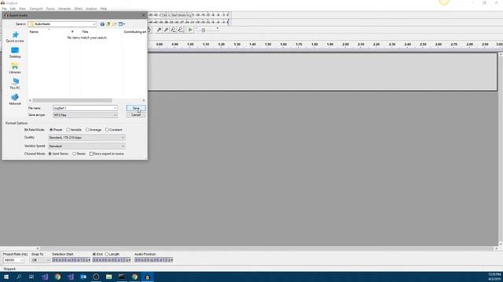This screenshot has width=503, height=282.
Task: Open Audio Position time format arrow
Action: [171, 260]
